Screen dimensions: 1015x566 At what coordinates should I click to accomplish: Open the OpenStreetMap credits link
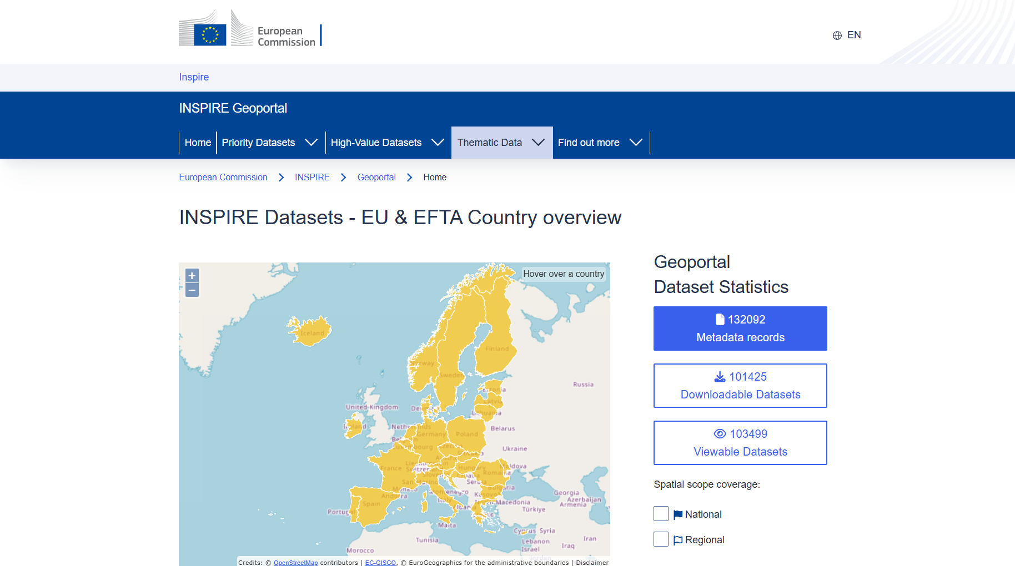(295, 562)
